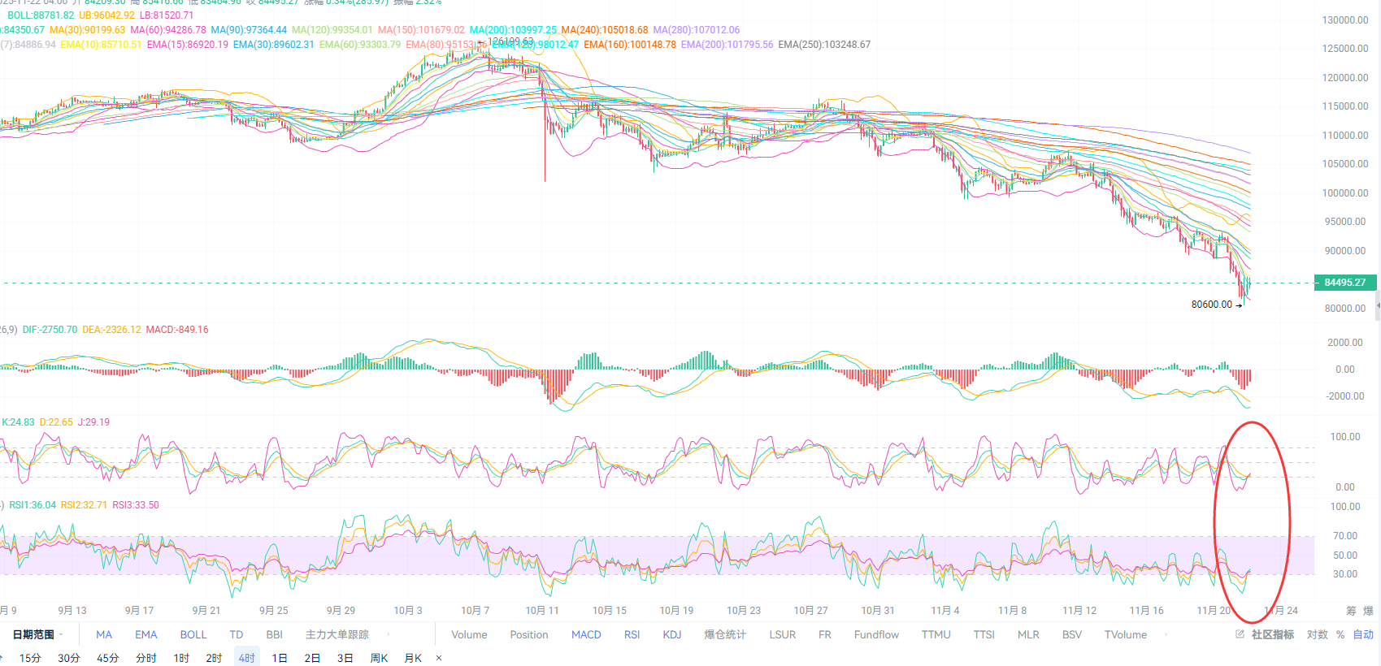Image resolution: width=1381 pixels, height=666 pixels.
Task: Toggle the MACD sub-indicator
Action: tap(586, 634)
